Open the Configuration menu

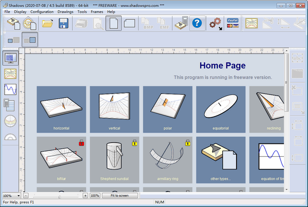(41, 11)
